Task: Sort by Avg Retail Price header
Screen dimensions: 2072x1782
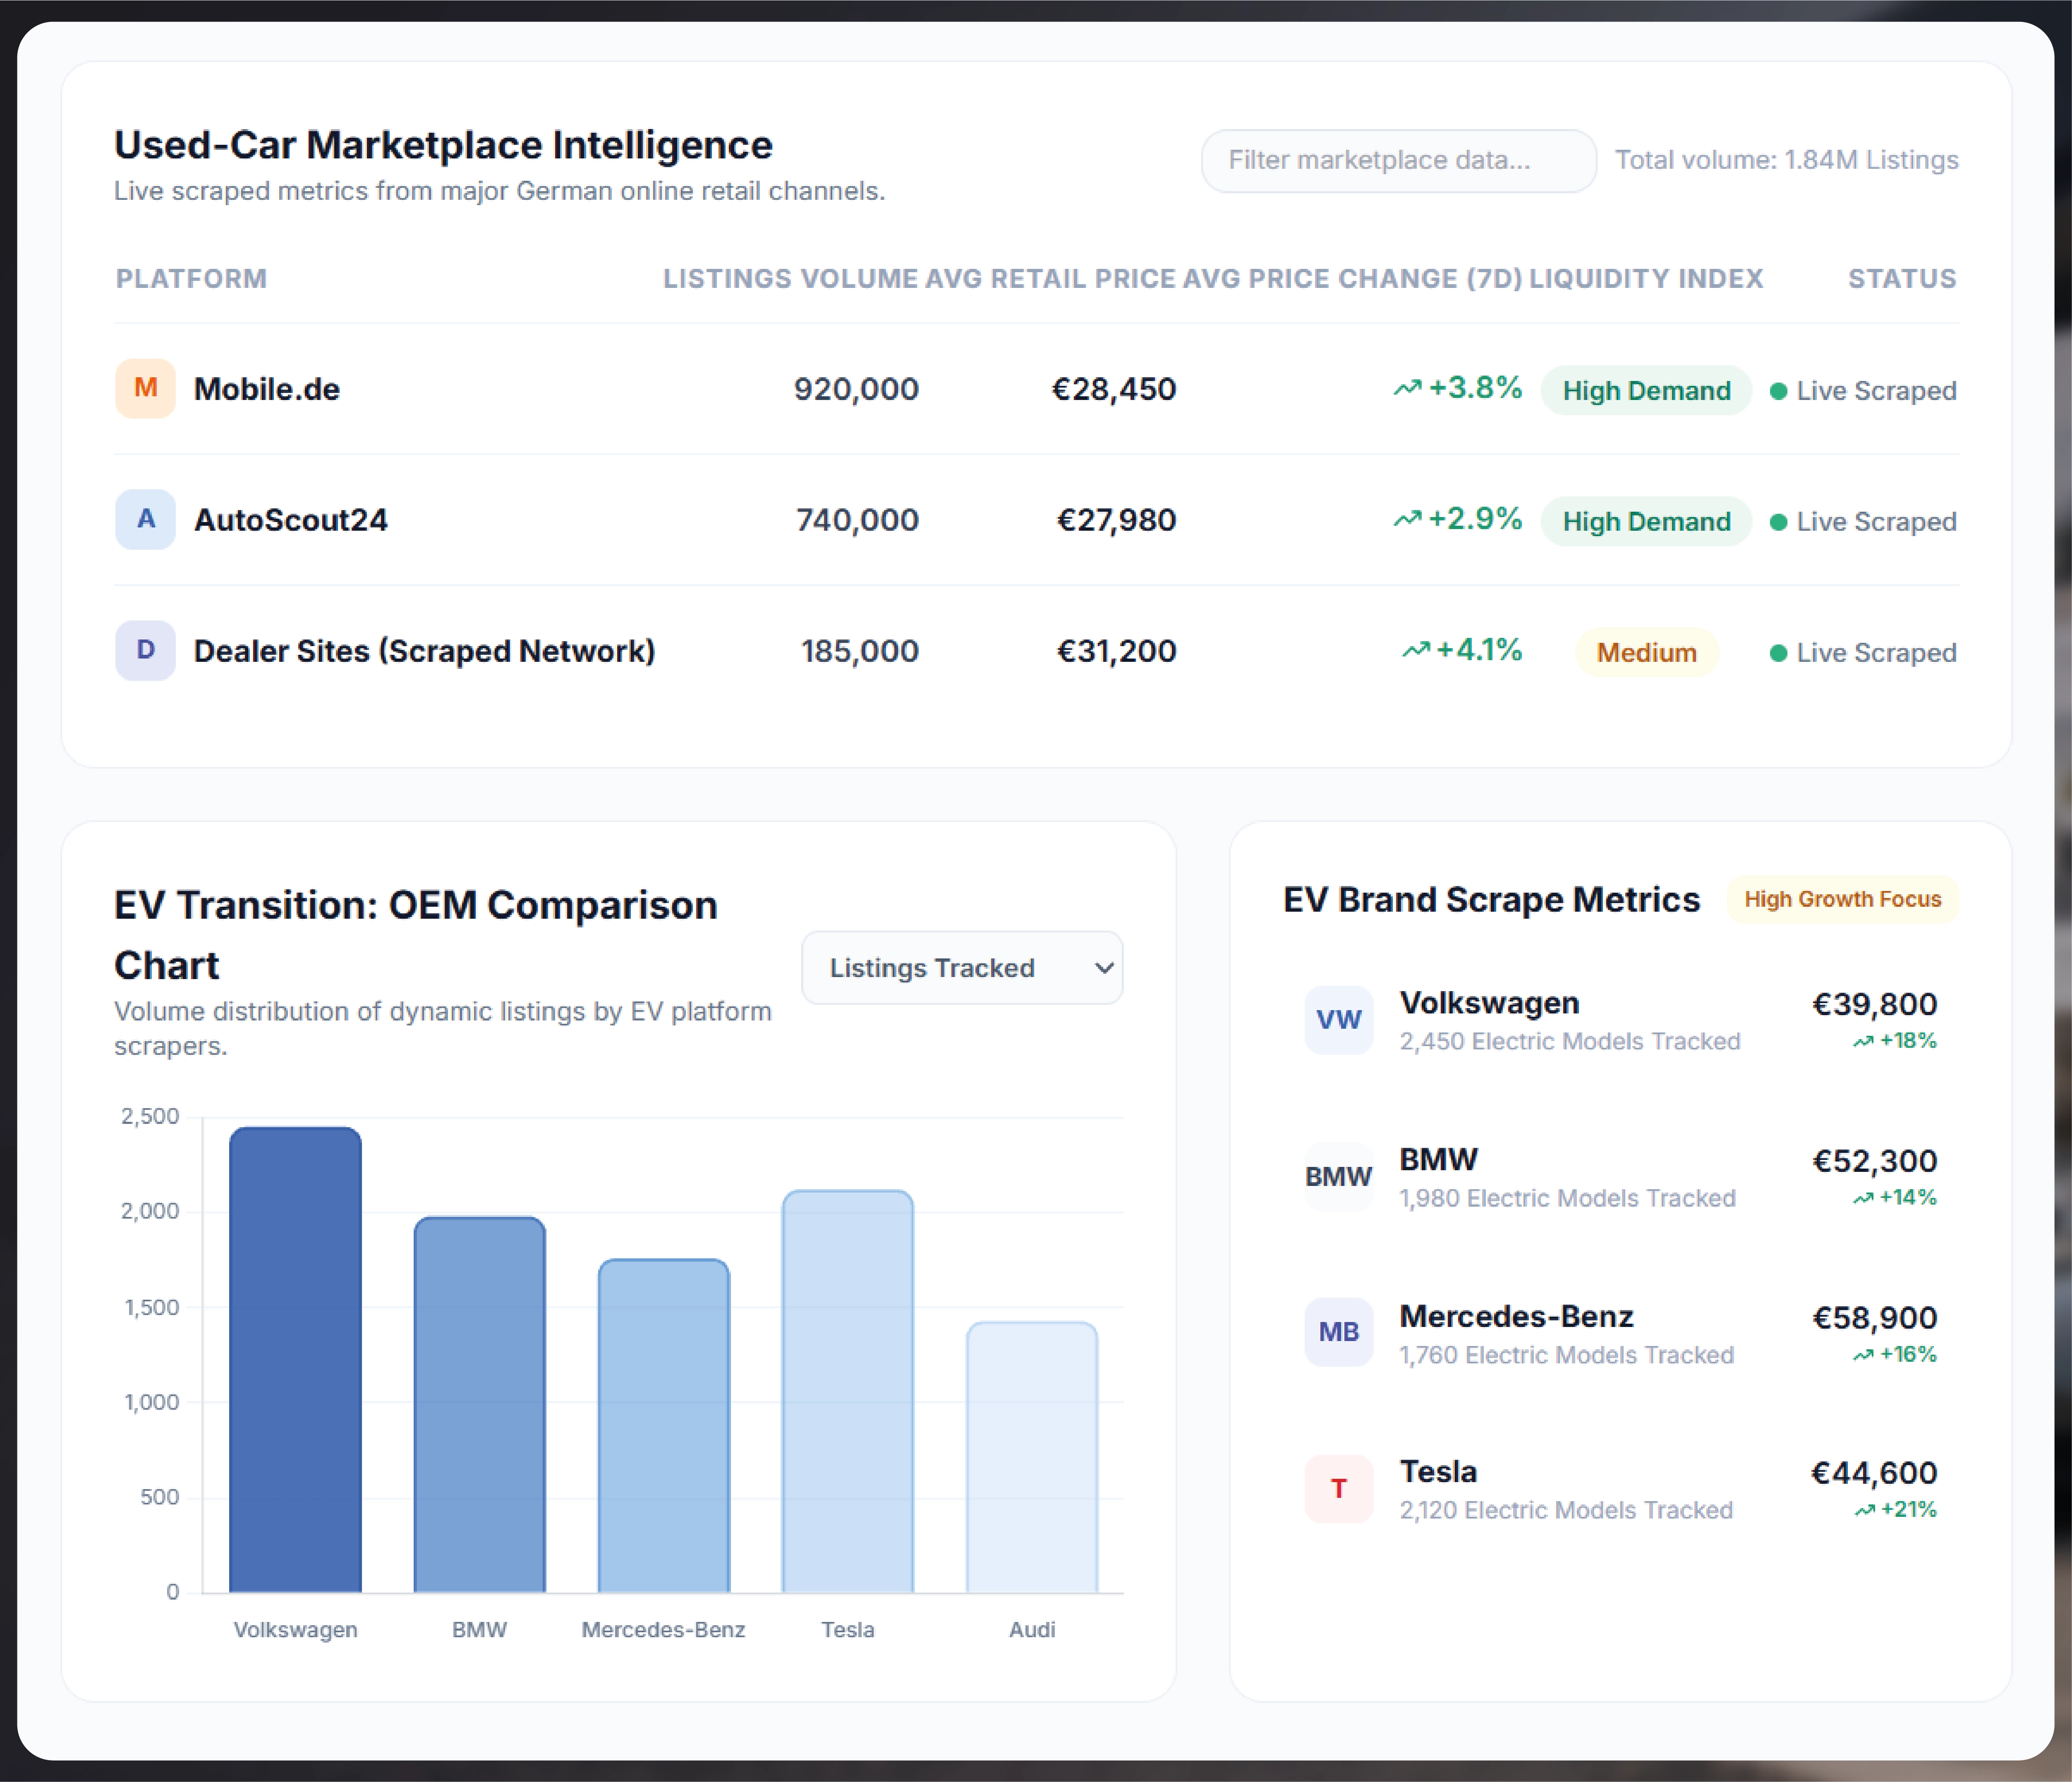Action: coord(1050,278)
